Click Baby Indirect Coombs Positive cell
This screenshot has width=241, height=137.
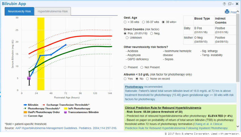(x=225, y=30)
